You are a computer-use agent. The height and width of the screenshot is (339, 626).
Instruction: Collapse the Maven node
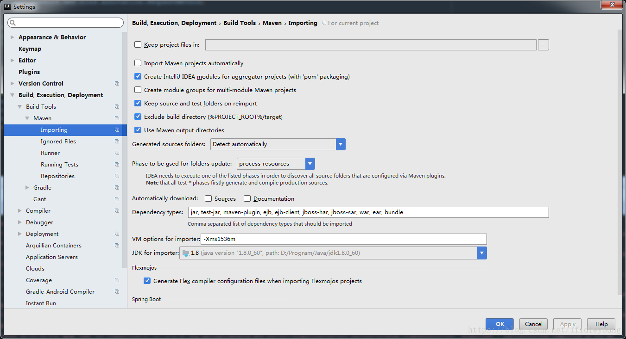(x=27, y=118)
